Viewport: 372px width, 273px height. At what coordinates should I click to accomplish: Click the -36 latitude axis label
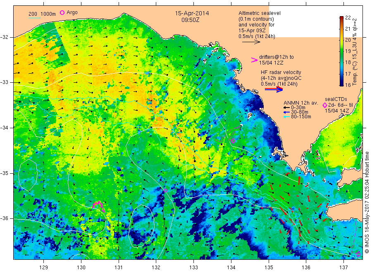(4, 218)
